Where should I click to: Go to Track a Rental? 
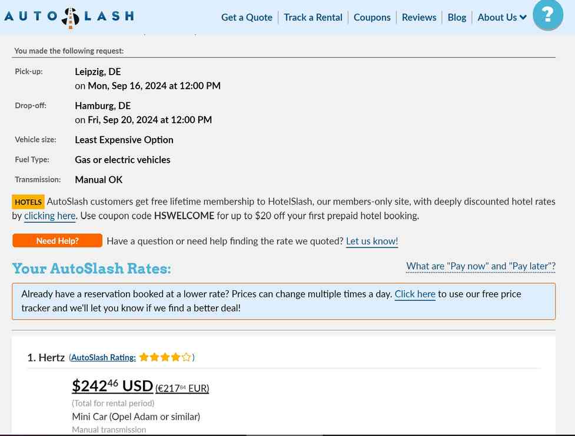click(313, 17)
